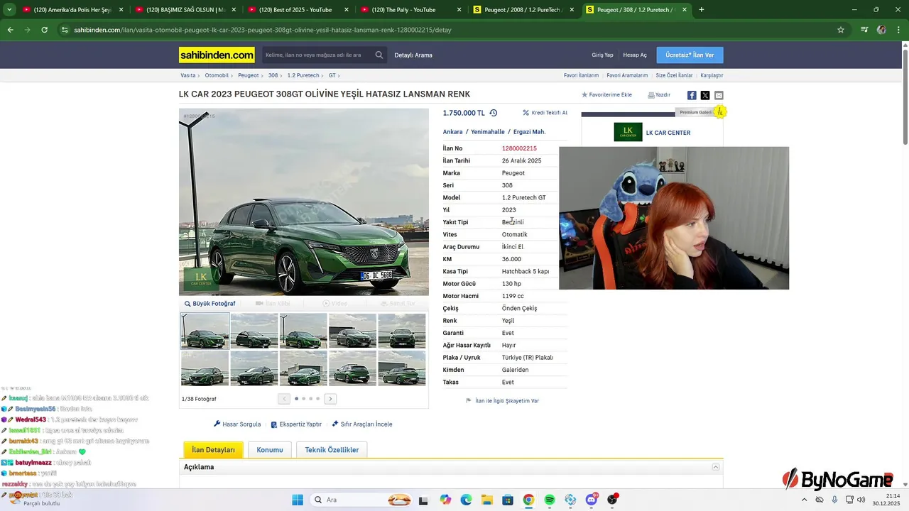Select second thumbnail in first row
Image resolution: width=909 pixels, height=511 pixels.
tap(254, 331)
